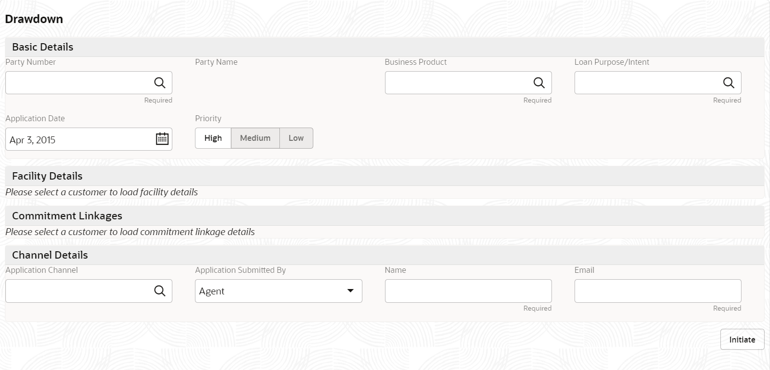
Task: Click the Initiate button
Action: click(x=742, y=340)
